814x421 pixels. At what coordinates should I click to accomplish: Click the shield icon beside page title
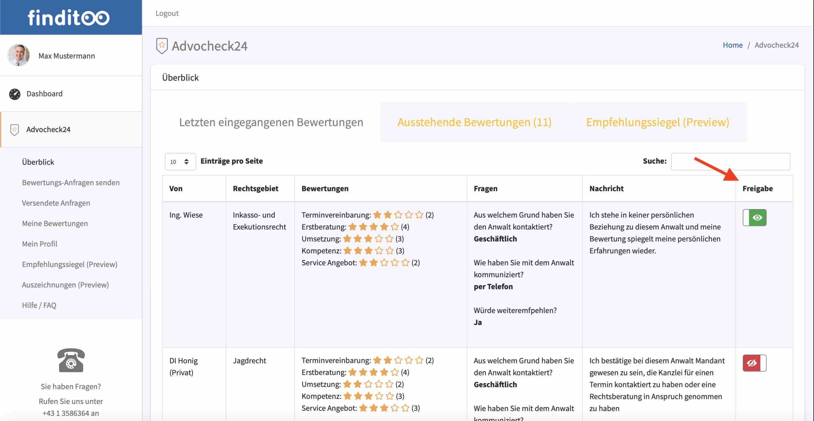tap(162, 46)
